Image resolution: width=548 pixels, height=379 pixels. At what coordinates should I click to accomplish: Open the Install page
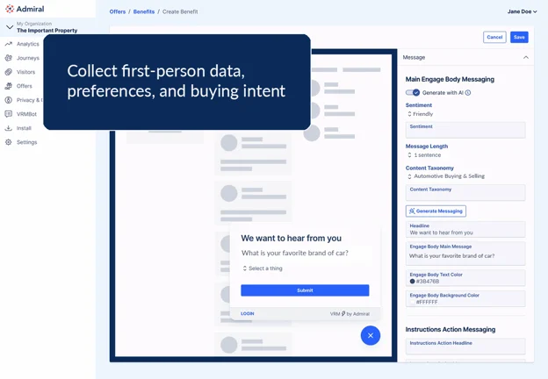click(x=24, y=128)
